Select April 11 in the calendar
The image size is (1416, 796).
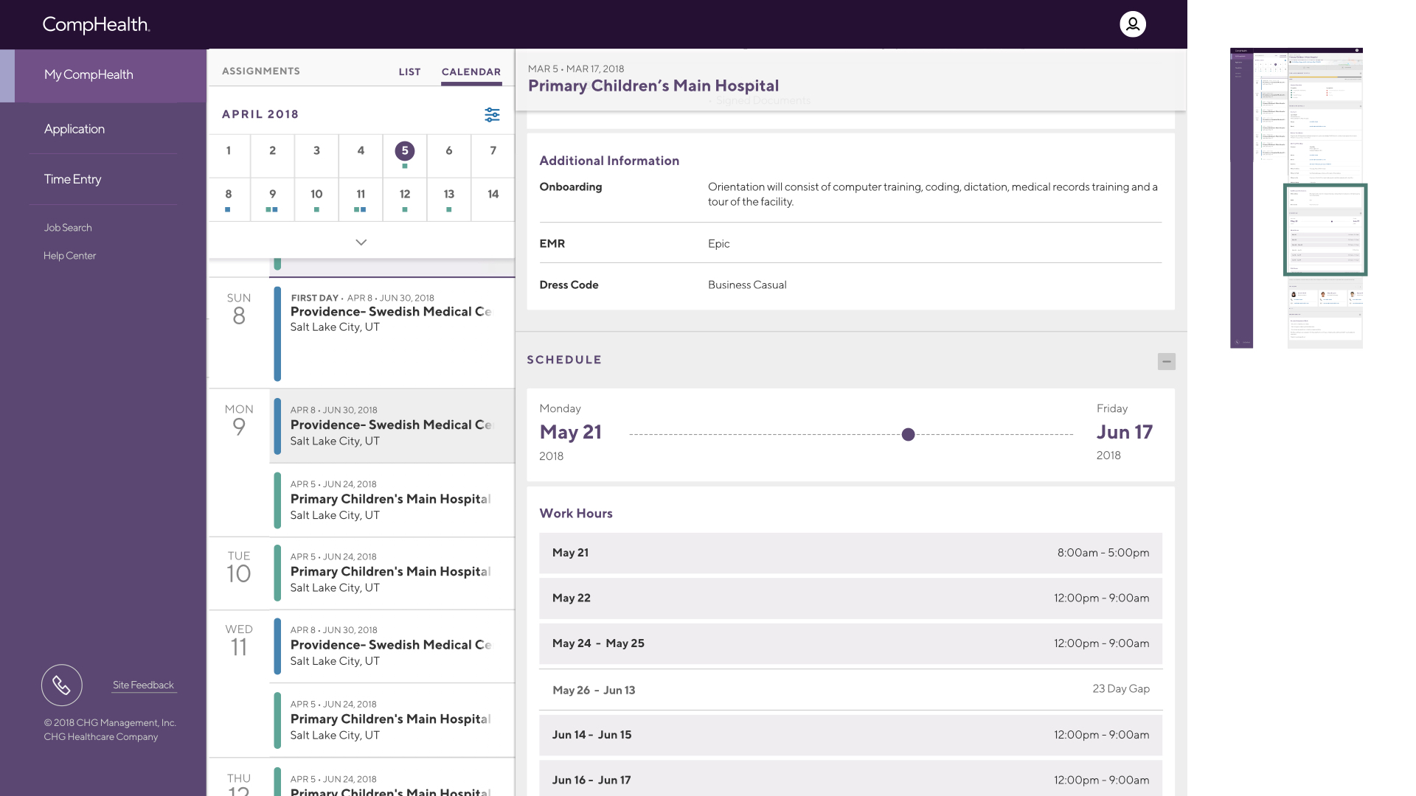[361, 198]
